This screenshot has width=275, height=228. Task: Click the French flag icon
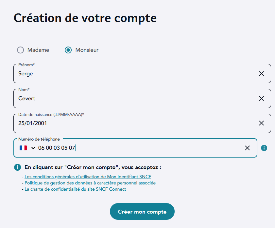[x=23, y=148]
